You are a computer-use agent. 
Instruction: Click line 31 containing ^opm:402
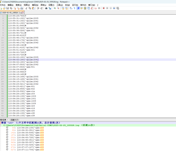click(21, 89)
